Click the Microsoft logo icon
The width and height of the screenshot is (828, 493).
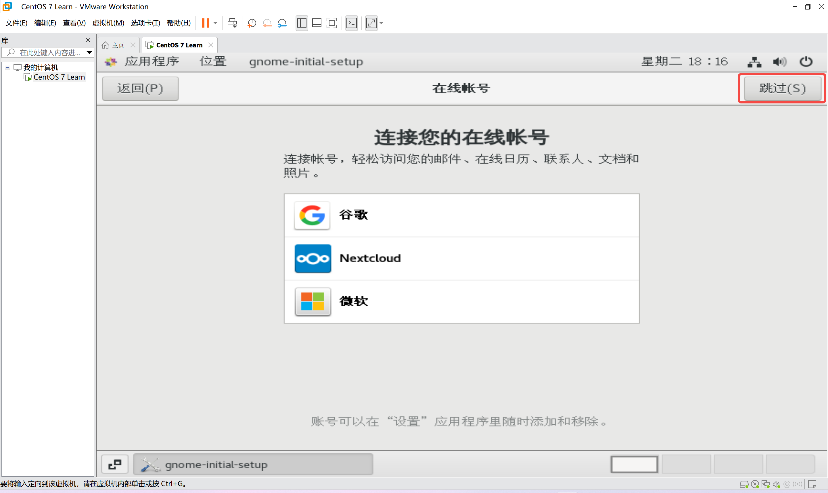pyautogui.click(x=313, y=302)
